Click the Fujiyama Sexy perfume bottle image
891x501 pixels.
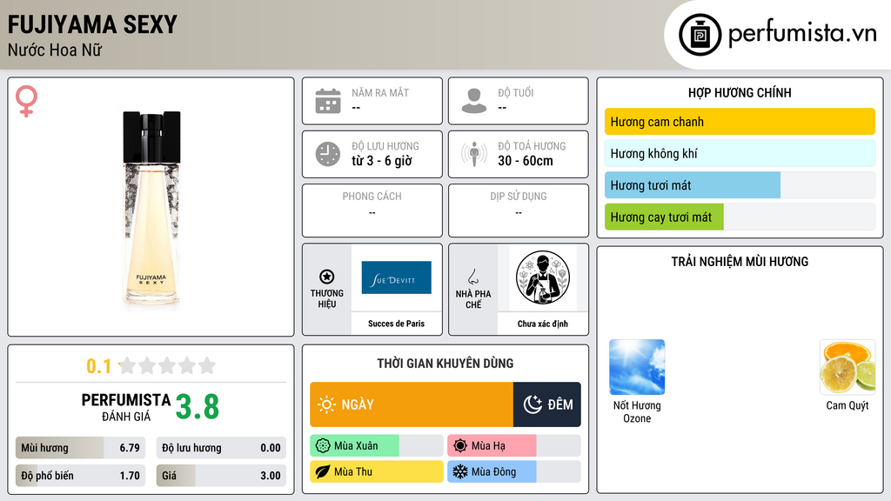pos(151,210)
